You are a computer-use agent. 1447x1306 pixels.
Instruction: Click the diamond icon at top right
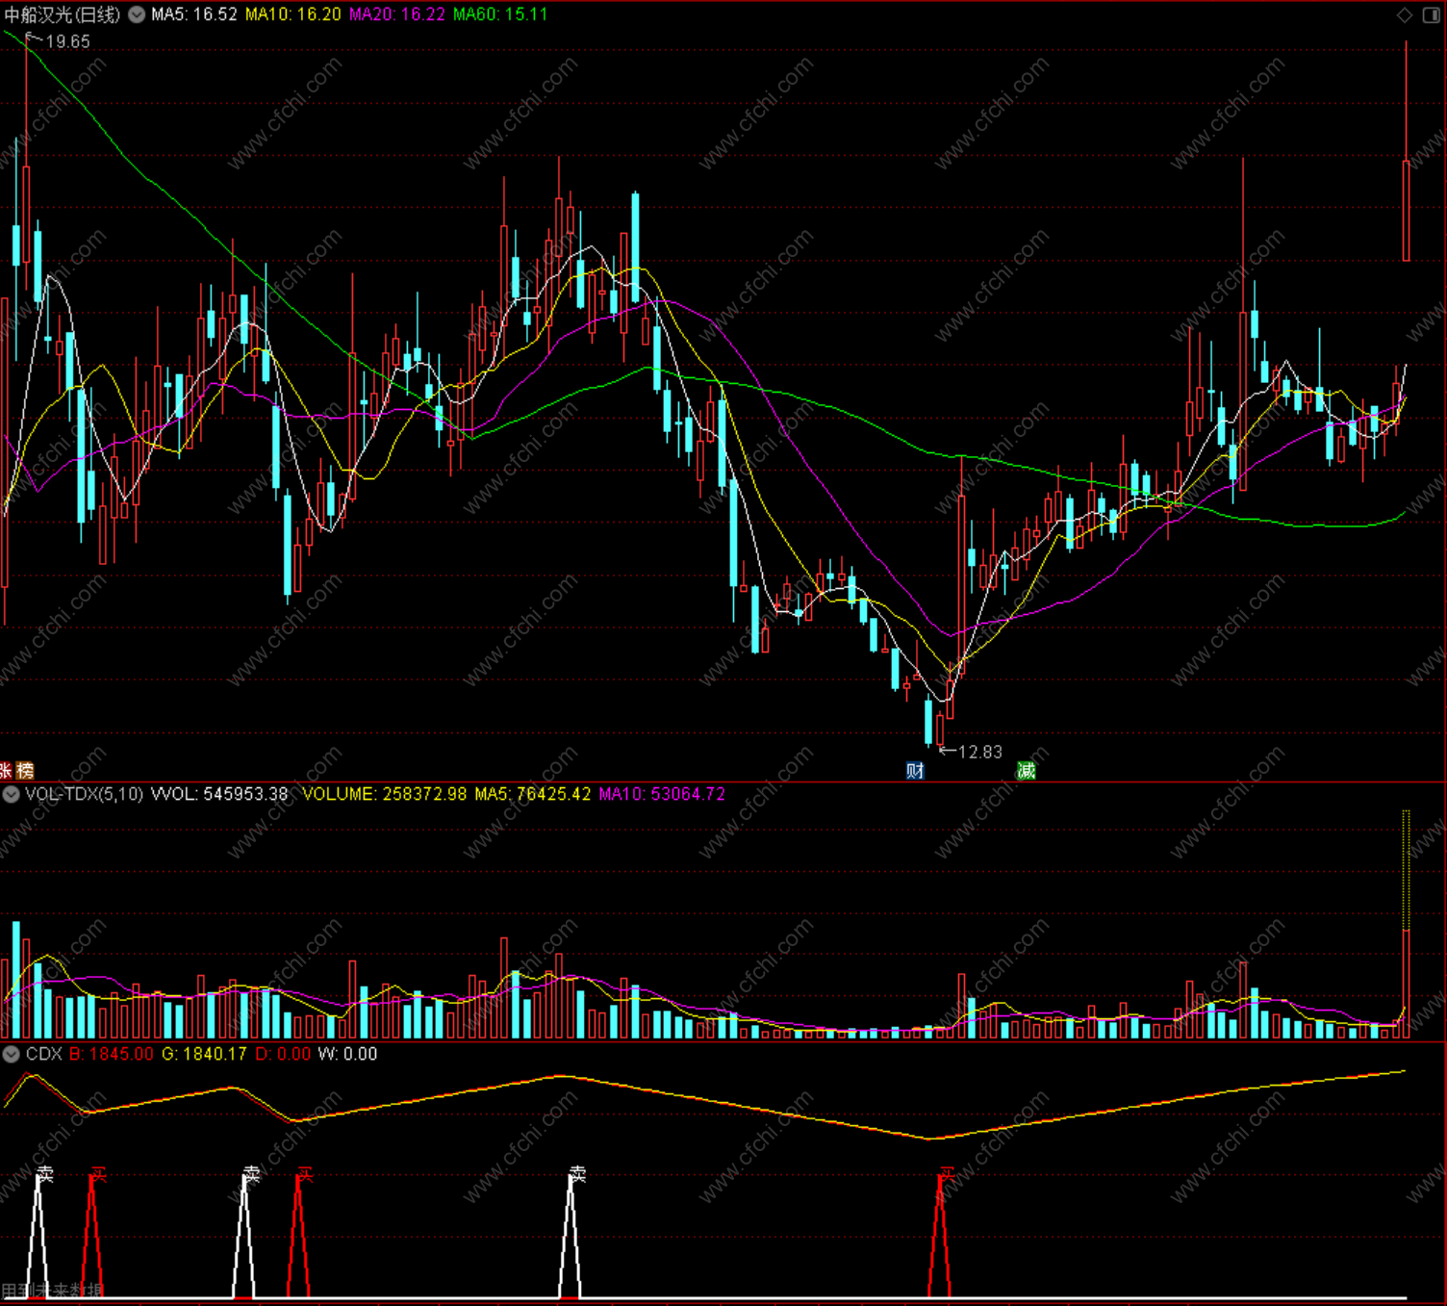point(1405,14)
